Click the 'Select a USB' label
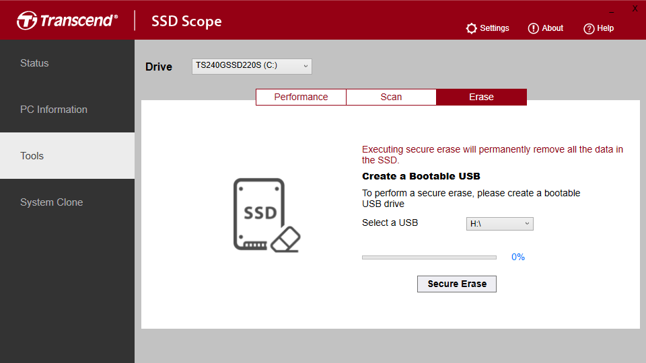This screenshot has height=363, width=646. pyautogui.click(x=390, y=223)
